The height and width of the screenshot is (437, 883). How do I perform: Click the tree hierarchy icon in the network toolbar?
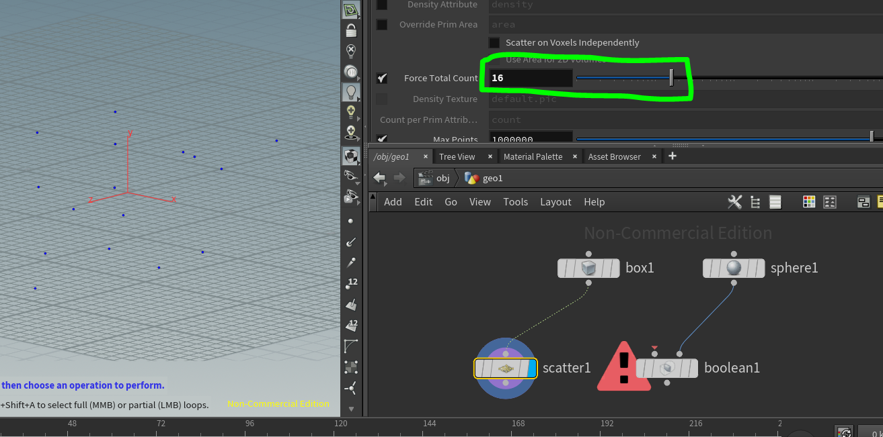pos(755,201)
